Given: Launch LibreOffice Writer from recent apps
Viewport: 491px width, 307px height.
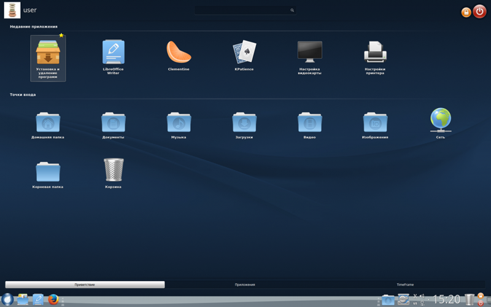Looking at the screenshot, I should click(x=114, y=56).
